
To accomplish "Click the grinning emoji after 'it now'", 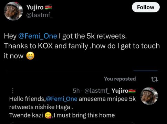I will click(30, 56).
